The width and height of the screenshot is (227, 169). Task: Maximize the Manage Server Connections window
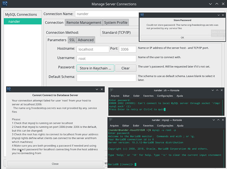[216, 4]
